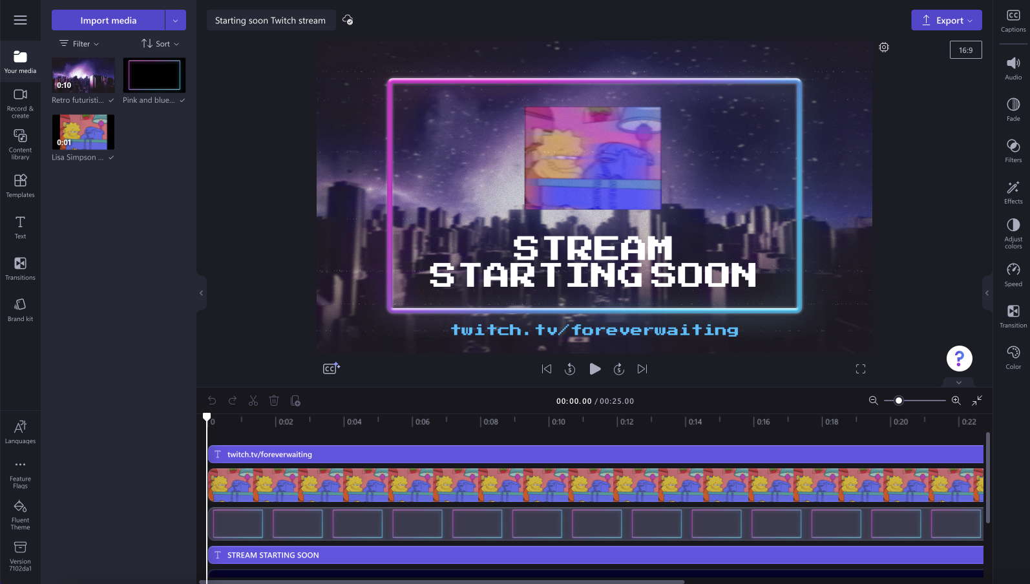Skip to the start of the video

(547, 369)
